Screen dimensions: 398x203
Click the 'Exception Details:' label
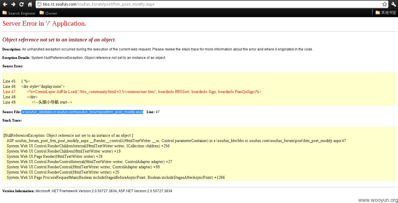pyautogui.click(x=16, y=58)
